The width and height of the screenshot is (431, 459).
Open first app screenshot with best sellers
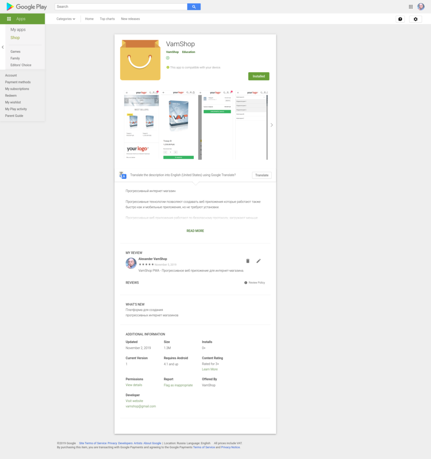141,125
